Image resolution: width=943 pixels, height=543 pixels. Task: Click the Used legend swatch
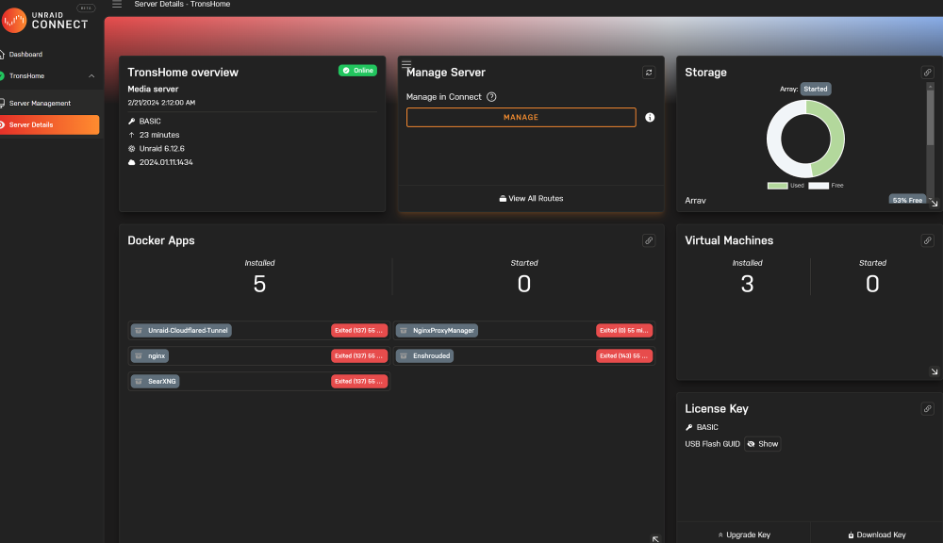[x=778, y=186]
